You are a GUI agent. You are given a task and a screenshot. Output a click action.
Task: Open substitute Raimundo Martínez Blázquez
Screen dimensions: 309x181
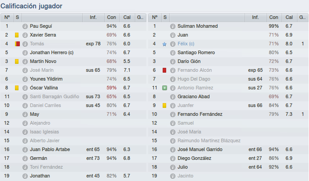(x=209, y=140)
